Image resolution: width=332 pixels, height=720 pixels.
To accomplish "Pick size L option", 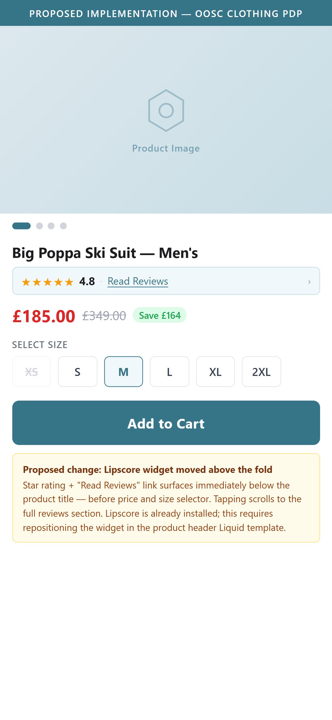I will (x=169, y=372).
